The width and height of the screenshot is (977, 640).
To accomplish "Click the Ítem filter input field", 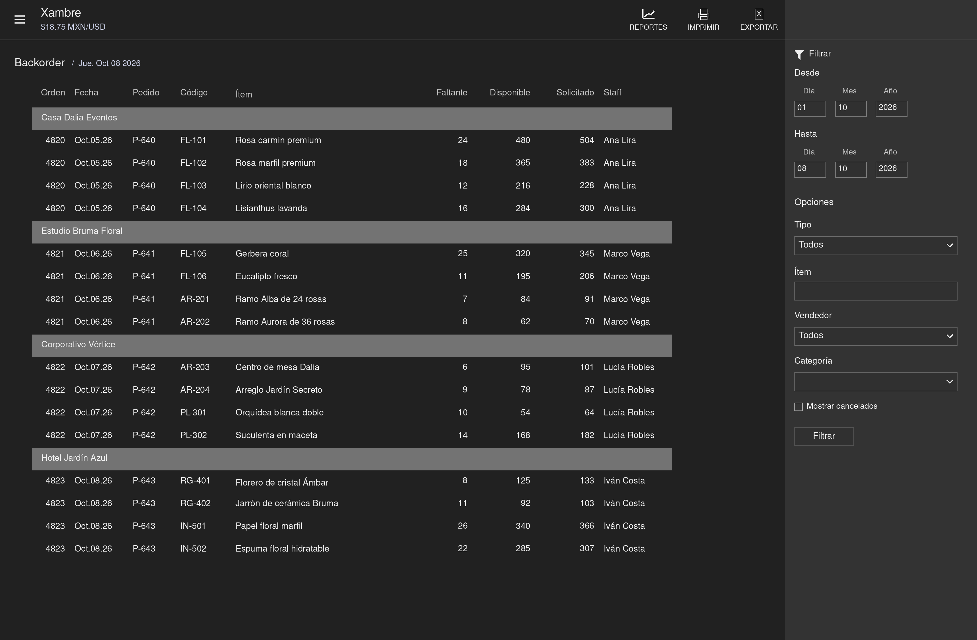I will (876, 291).
